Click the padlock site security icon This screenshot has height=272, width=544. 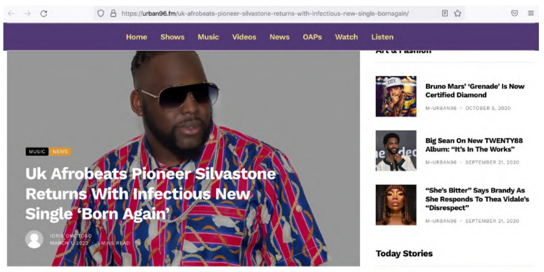[113, 13]
